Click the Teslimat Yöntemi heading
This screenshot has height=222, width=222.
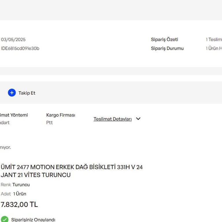pyautogui.click(x=14, y=115)
